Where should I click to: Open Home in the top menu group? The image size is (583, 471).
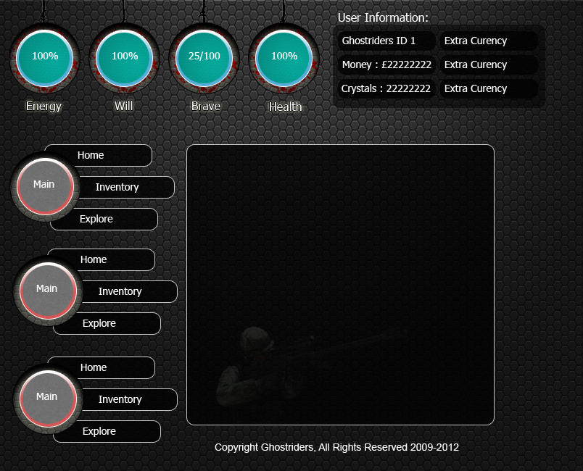point(98,155)
